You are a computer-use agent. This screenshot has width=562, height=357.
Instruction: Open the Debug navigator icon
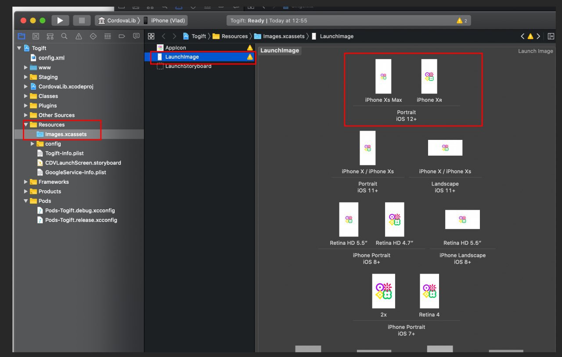click(108, 36)
